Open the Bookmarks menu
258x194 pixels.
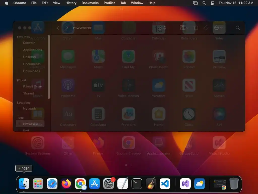(x=90, y=3)
